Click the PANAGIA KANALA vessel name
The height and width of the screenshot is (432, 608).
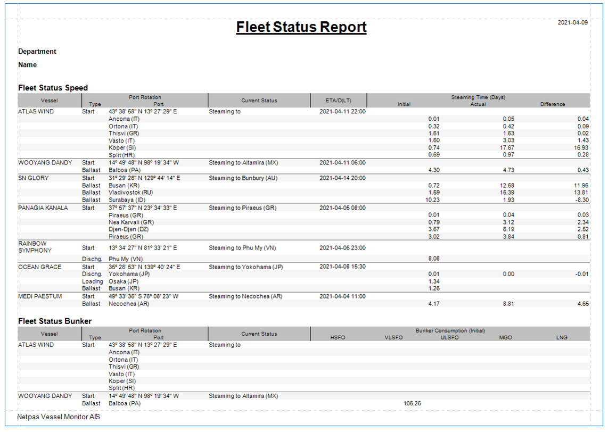(x=43, y=208)
